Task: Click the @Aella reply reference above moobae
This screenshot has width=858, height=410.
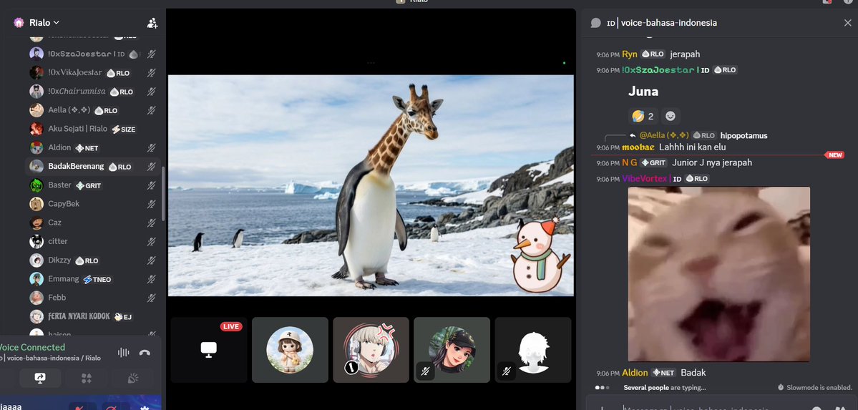Action: [x=663, y=135]
